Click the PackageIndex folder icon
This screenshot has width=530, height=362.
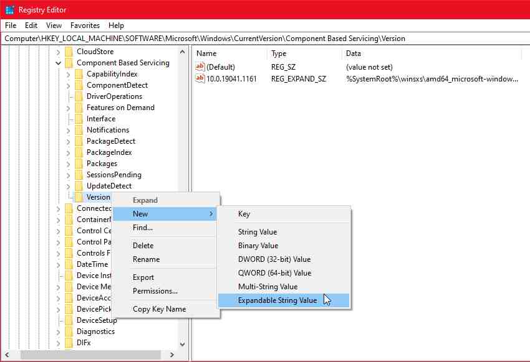tap(79, 152)
